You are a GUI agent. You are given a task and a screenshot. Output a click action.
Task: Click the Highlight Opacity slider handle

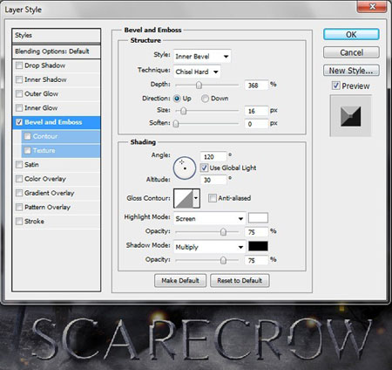pos(223,232)
